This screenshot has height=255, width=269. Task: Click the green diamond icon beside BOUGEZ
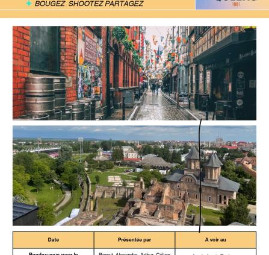[29, 3]
